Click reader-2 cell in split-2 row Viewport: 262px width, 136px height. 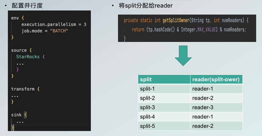coord(217,98)
